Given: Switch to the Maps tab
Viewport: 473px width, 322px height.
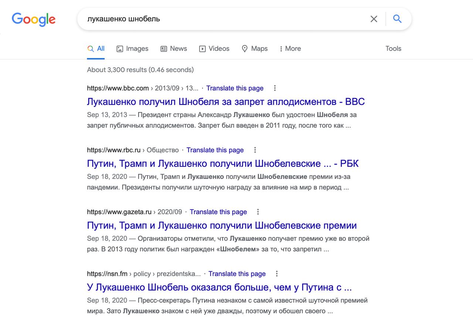Looking at the screenshot, I should coord(255,48).
